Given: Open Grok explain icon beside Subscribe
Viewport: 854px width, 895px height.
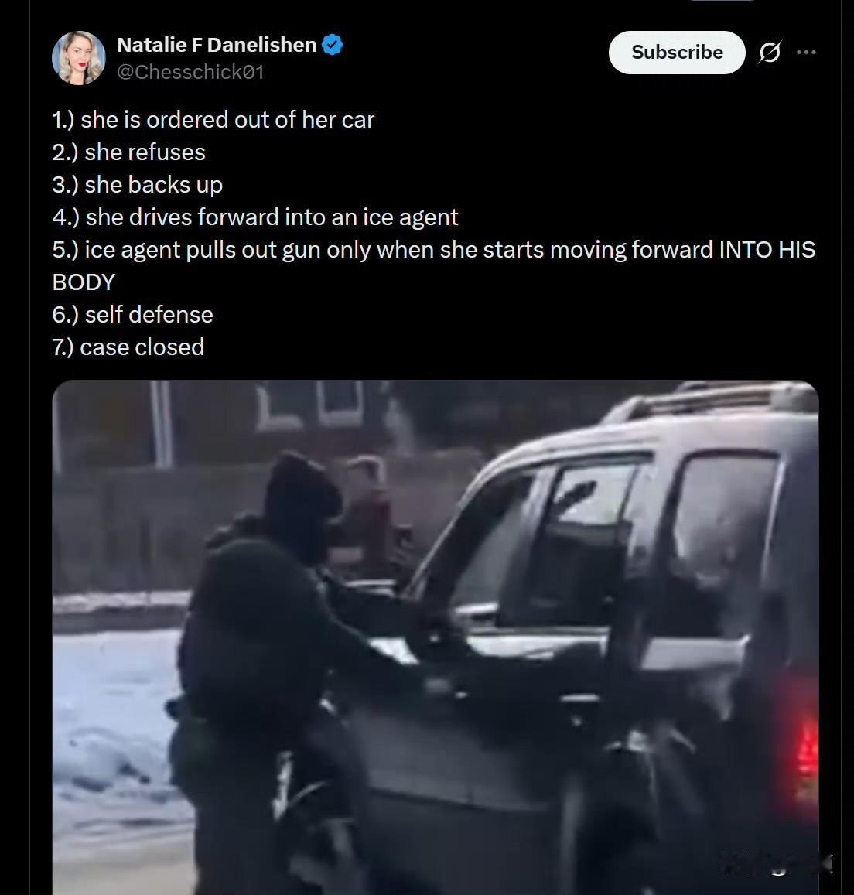Looking at the screenshot, I should click(770, 53).
